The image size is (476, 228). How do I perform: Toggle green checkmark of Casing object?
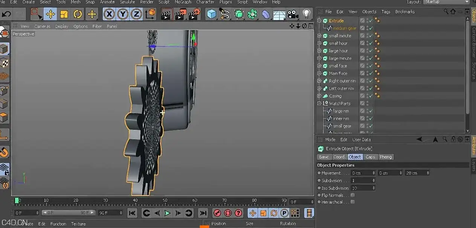coord(371,96)
